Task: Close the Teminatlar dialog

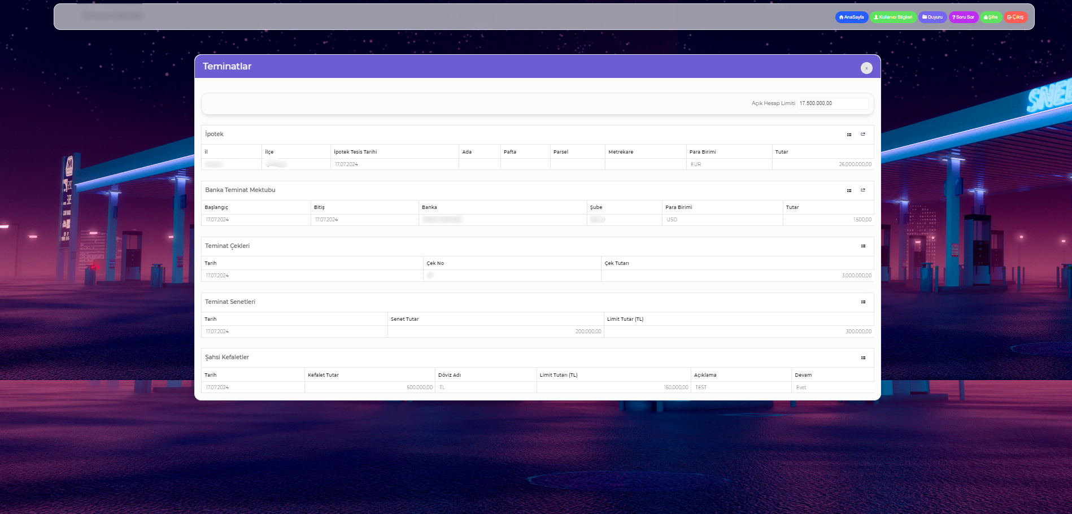Action: 866,68
